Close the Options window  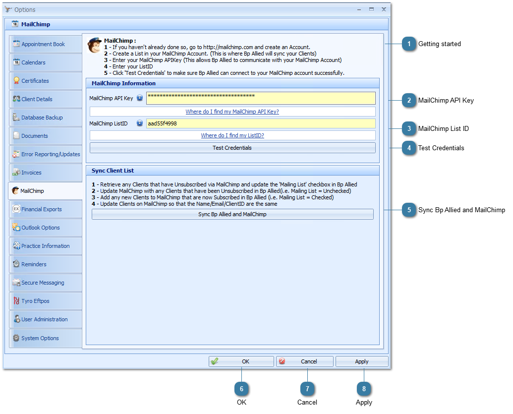click(x=384, y=9)
